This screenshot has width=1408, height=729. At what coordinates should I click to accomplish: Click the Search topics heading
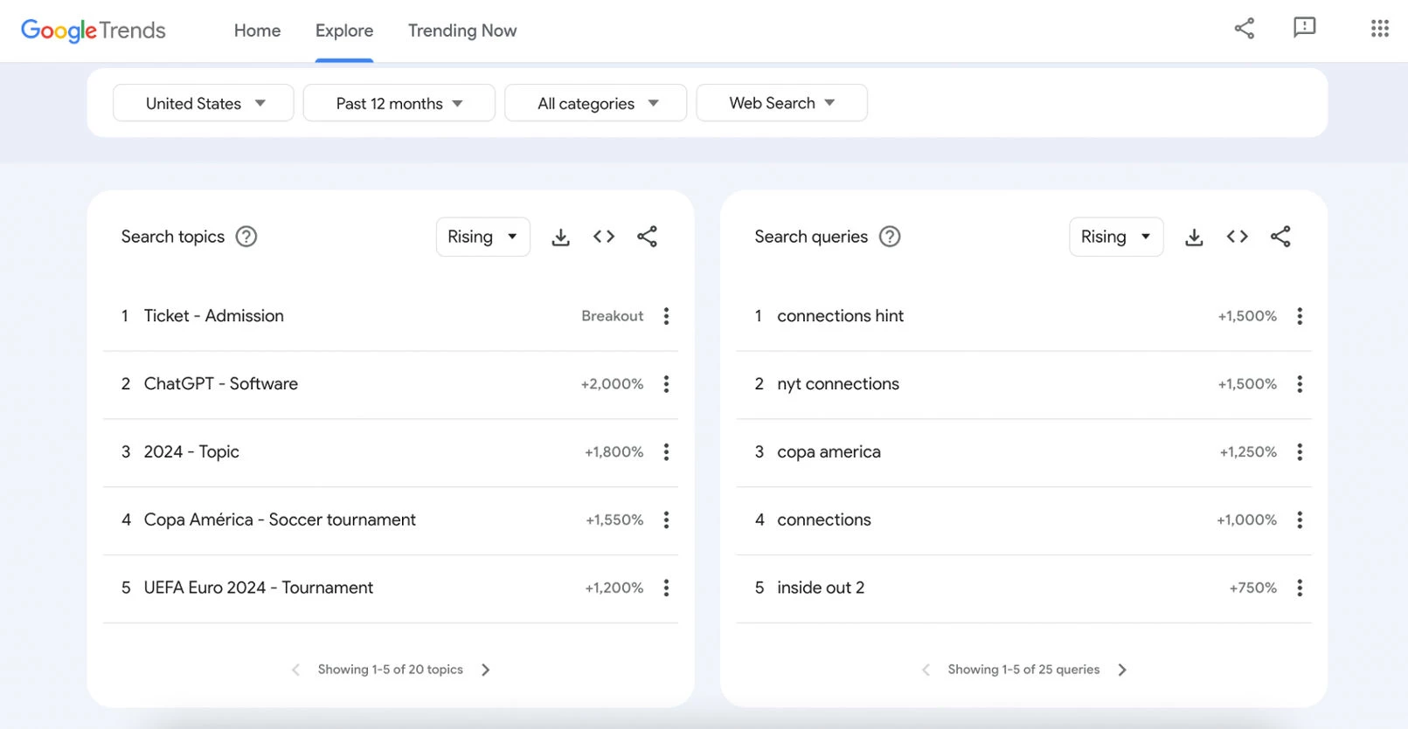[173, 237]
